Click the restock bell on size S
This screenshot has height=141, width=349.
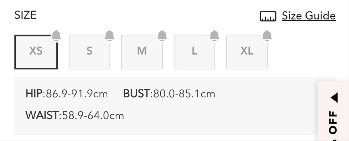tap(109, 35)
